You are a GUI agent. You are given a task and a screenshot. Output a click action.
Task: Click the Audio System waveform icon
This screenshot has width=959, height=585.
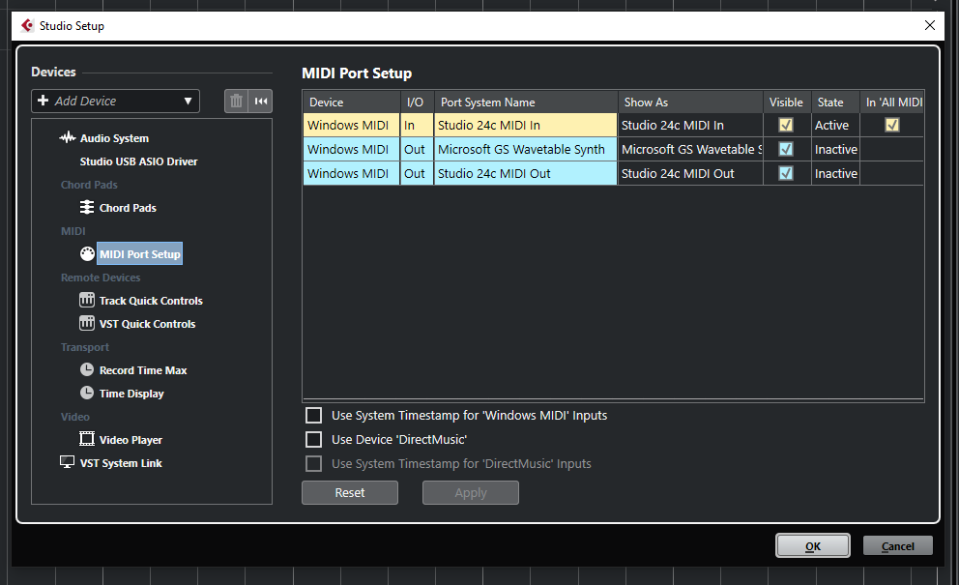coord(68,137)
